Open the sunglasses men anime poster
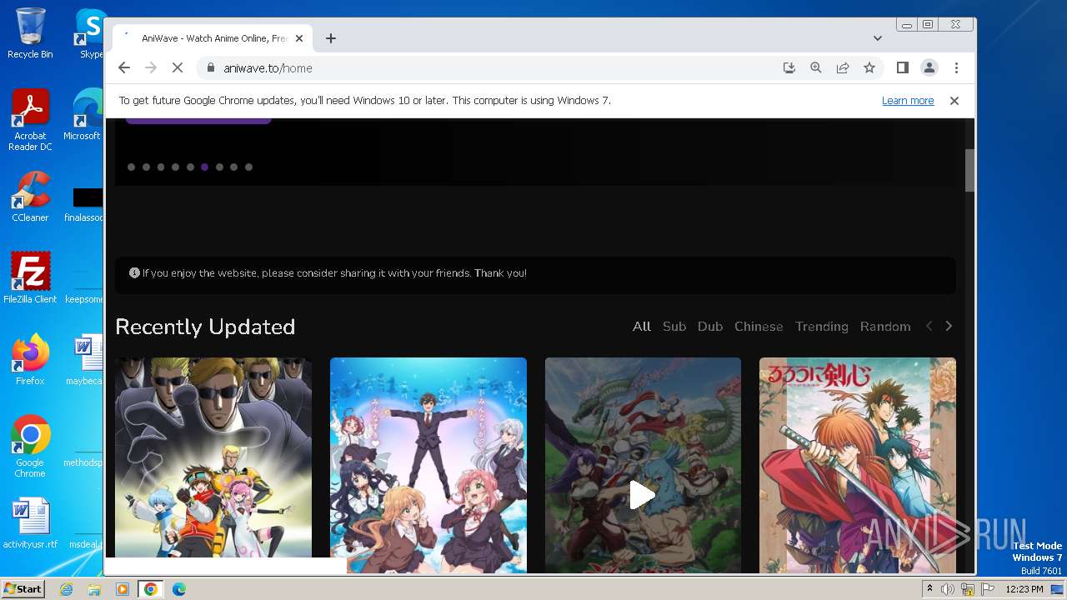Screen dimensions: 1067x600 point(213,457)
